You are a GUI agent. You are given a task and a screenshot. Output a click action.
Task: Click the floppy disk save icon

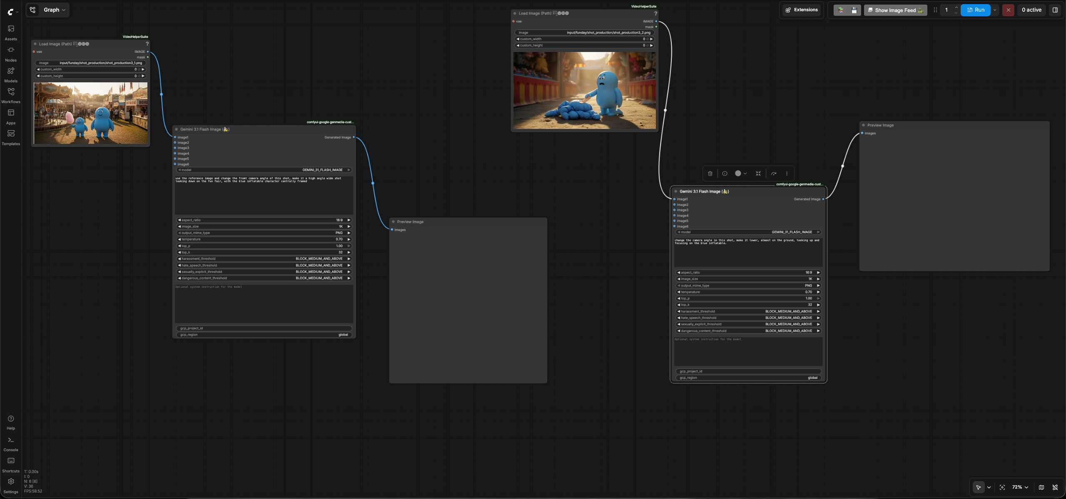(854, 10)
